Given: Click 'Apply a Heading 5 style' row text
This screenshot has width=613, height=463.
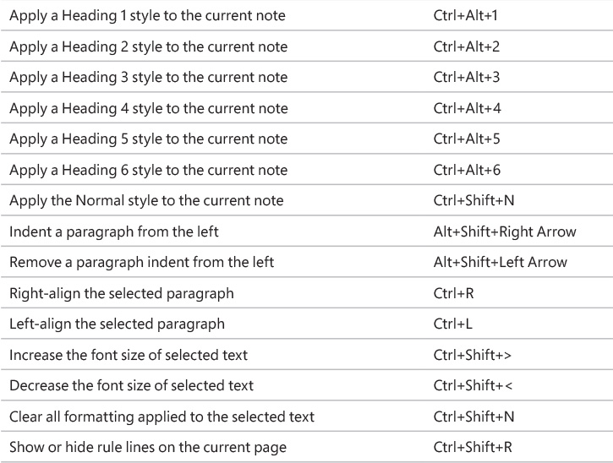Looking at the screenshot, I should [149, 139].
